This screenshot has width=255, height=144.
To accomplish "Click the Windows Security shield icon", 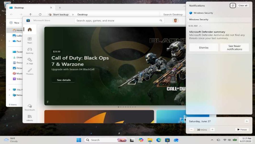I will click(191, 13).
